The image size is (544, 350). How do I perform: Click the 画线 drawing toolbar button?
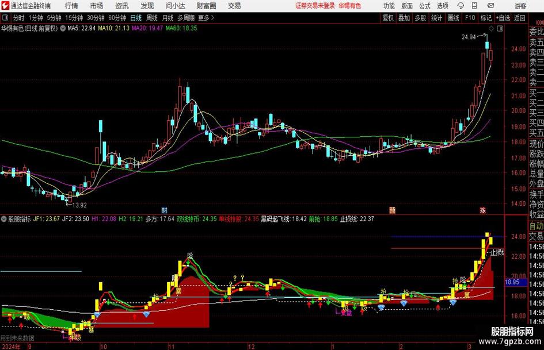(x=453, y=18)
